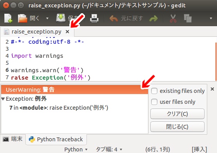Create a new document with toolbar icon
217x153 pixels.
tap(8, 18)
